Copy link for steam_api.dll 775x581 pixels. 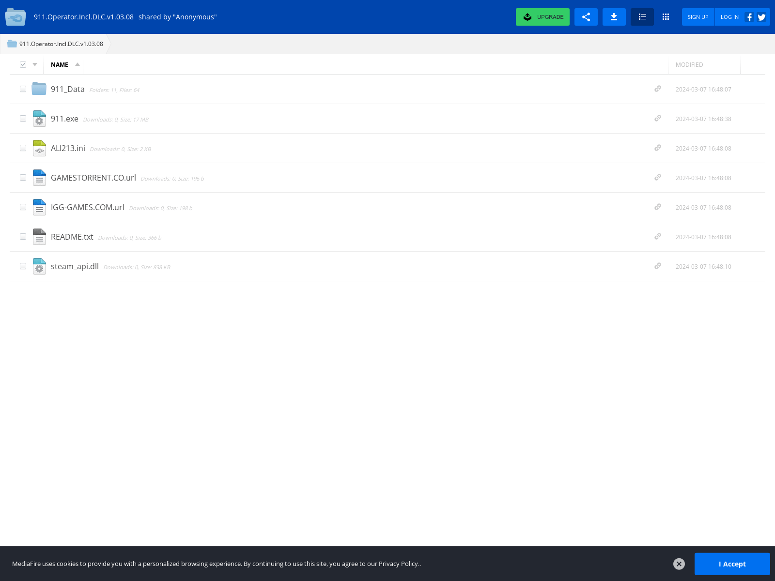tap(658, 266)
